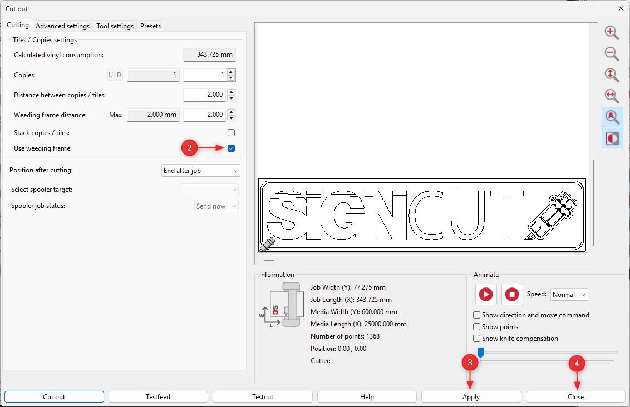
Task: Click the Help button
Action: tap(367, 396)
